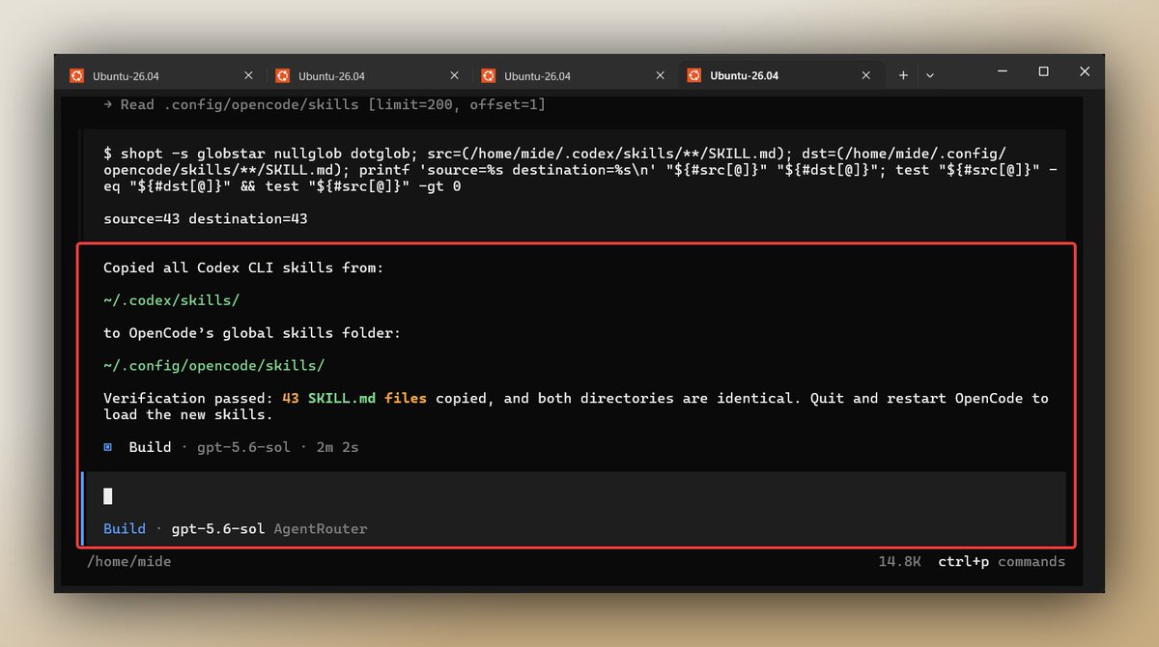Image resolution: width=1159 pixels, height=647 pixels.
Task: Close the first Ubuntu-26.04 tab
Action: click(248, 75)
